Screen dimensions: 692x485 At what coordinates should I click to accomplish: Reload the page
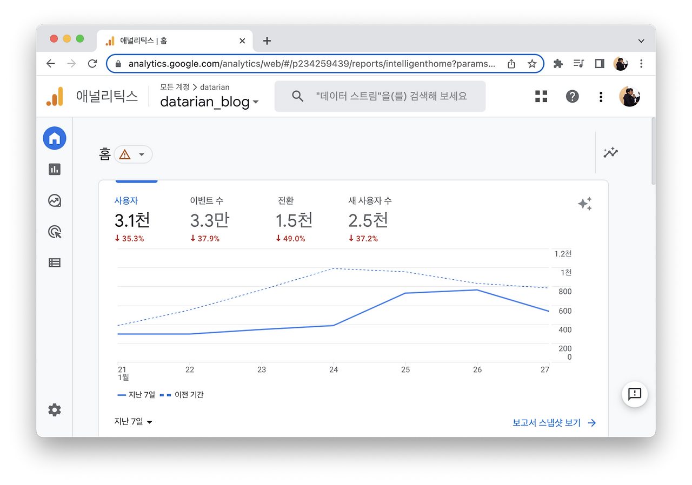click(x=92, y=64)
